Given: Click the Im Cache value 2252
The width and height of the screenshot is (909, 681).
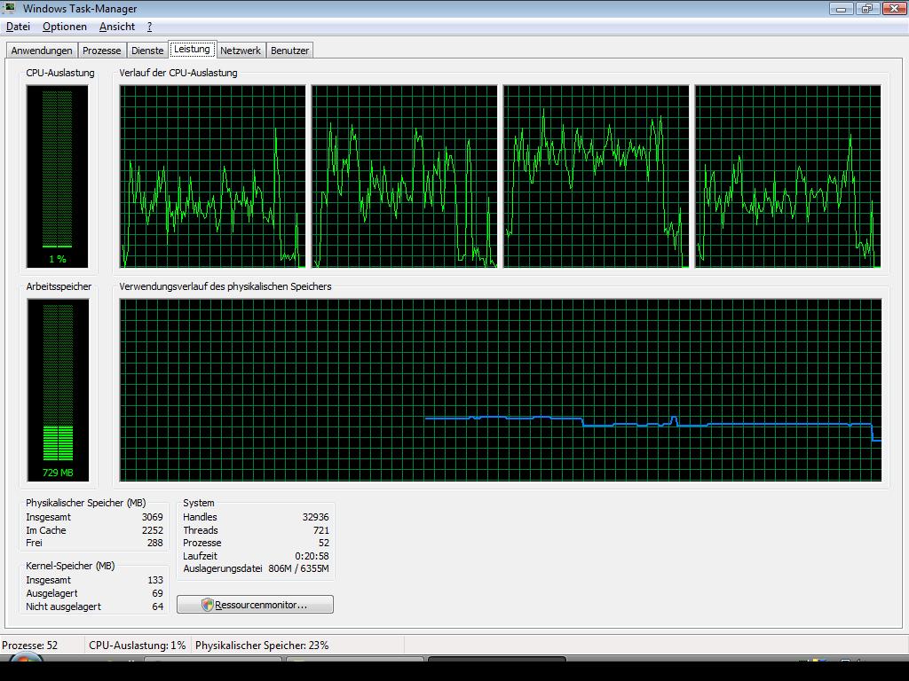Looking at the screenshot, I should (x=153, y=530).
